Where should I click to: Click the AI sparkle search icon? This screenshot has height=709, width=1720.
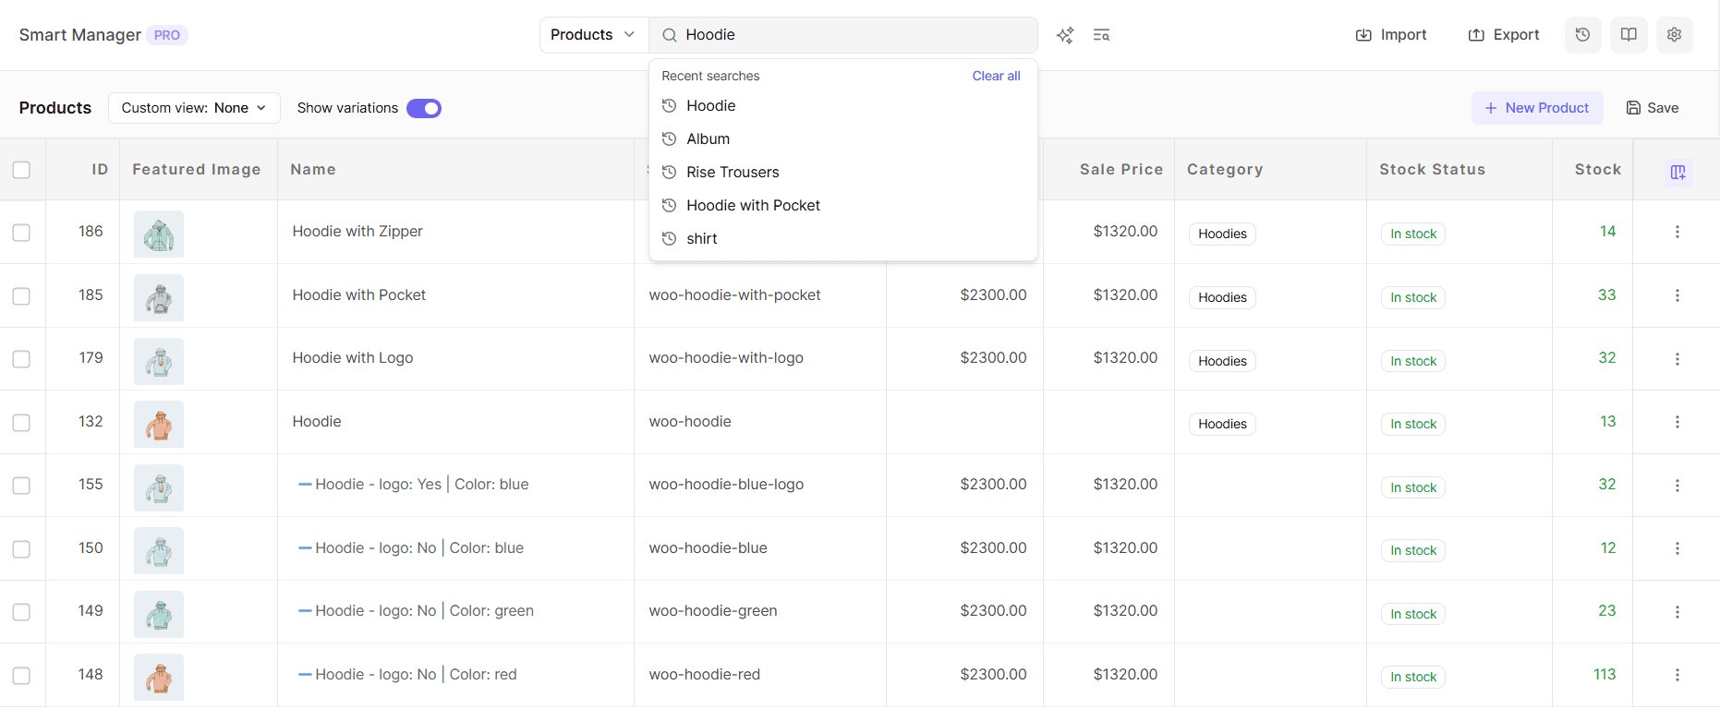(x=1065, y=35)
